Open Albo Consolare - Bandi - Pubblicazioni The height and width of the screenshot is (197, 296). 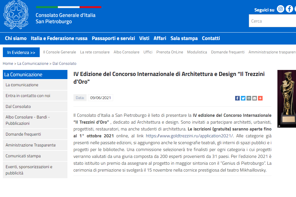(35, 120)
